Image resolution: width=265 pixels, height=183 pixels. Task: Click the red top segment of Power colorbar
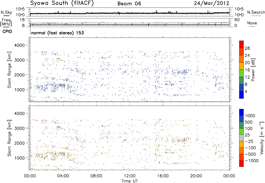241,44
